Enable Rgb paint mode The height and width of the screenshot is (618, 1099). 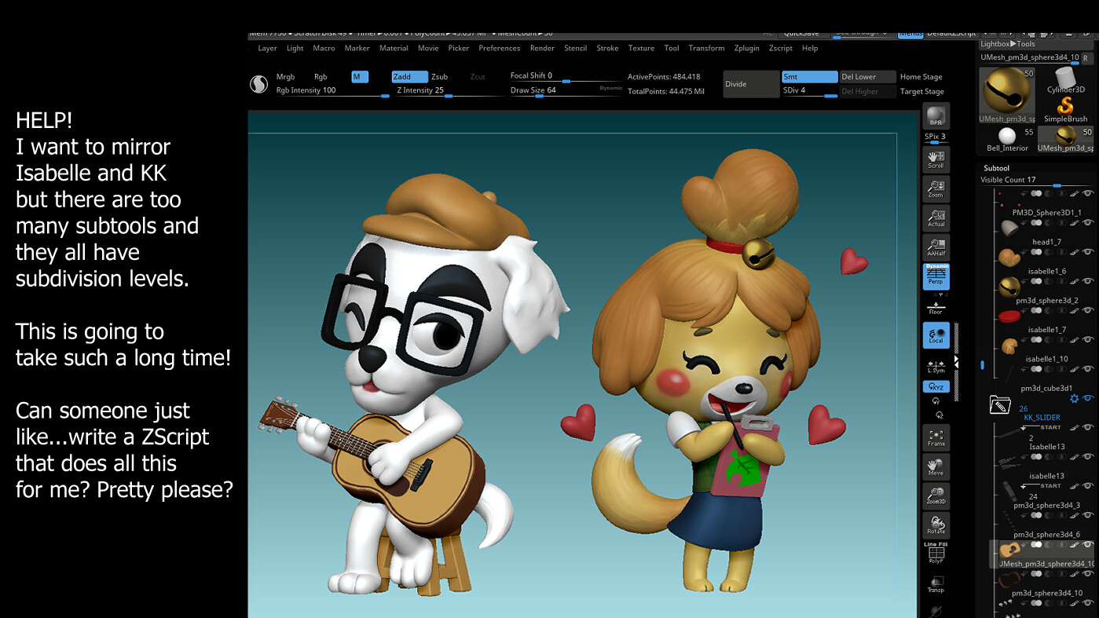pyautogui.click(x=321, y=77)
